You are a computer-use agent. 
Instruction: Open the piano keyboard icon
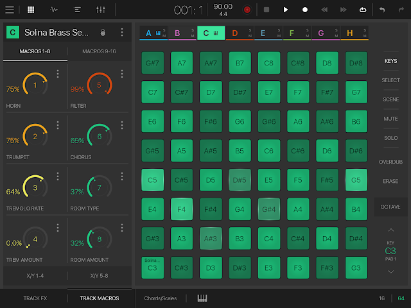pos(202,298)
